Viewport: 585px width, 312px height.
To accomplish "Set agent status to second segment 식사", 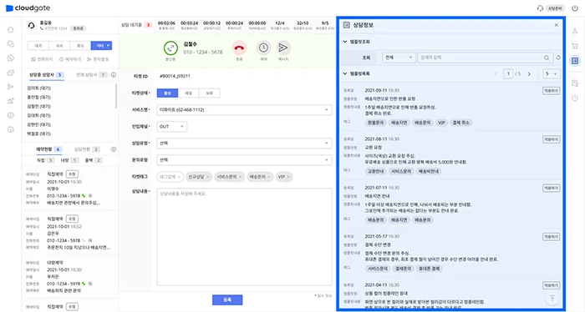I will [x=59, y=46].
